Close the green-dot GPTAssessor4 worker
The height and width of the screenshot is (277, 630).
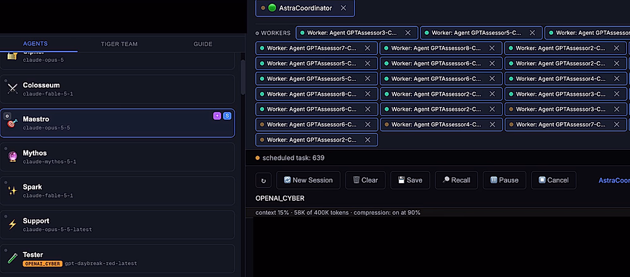coord(616,79)
